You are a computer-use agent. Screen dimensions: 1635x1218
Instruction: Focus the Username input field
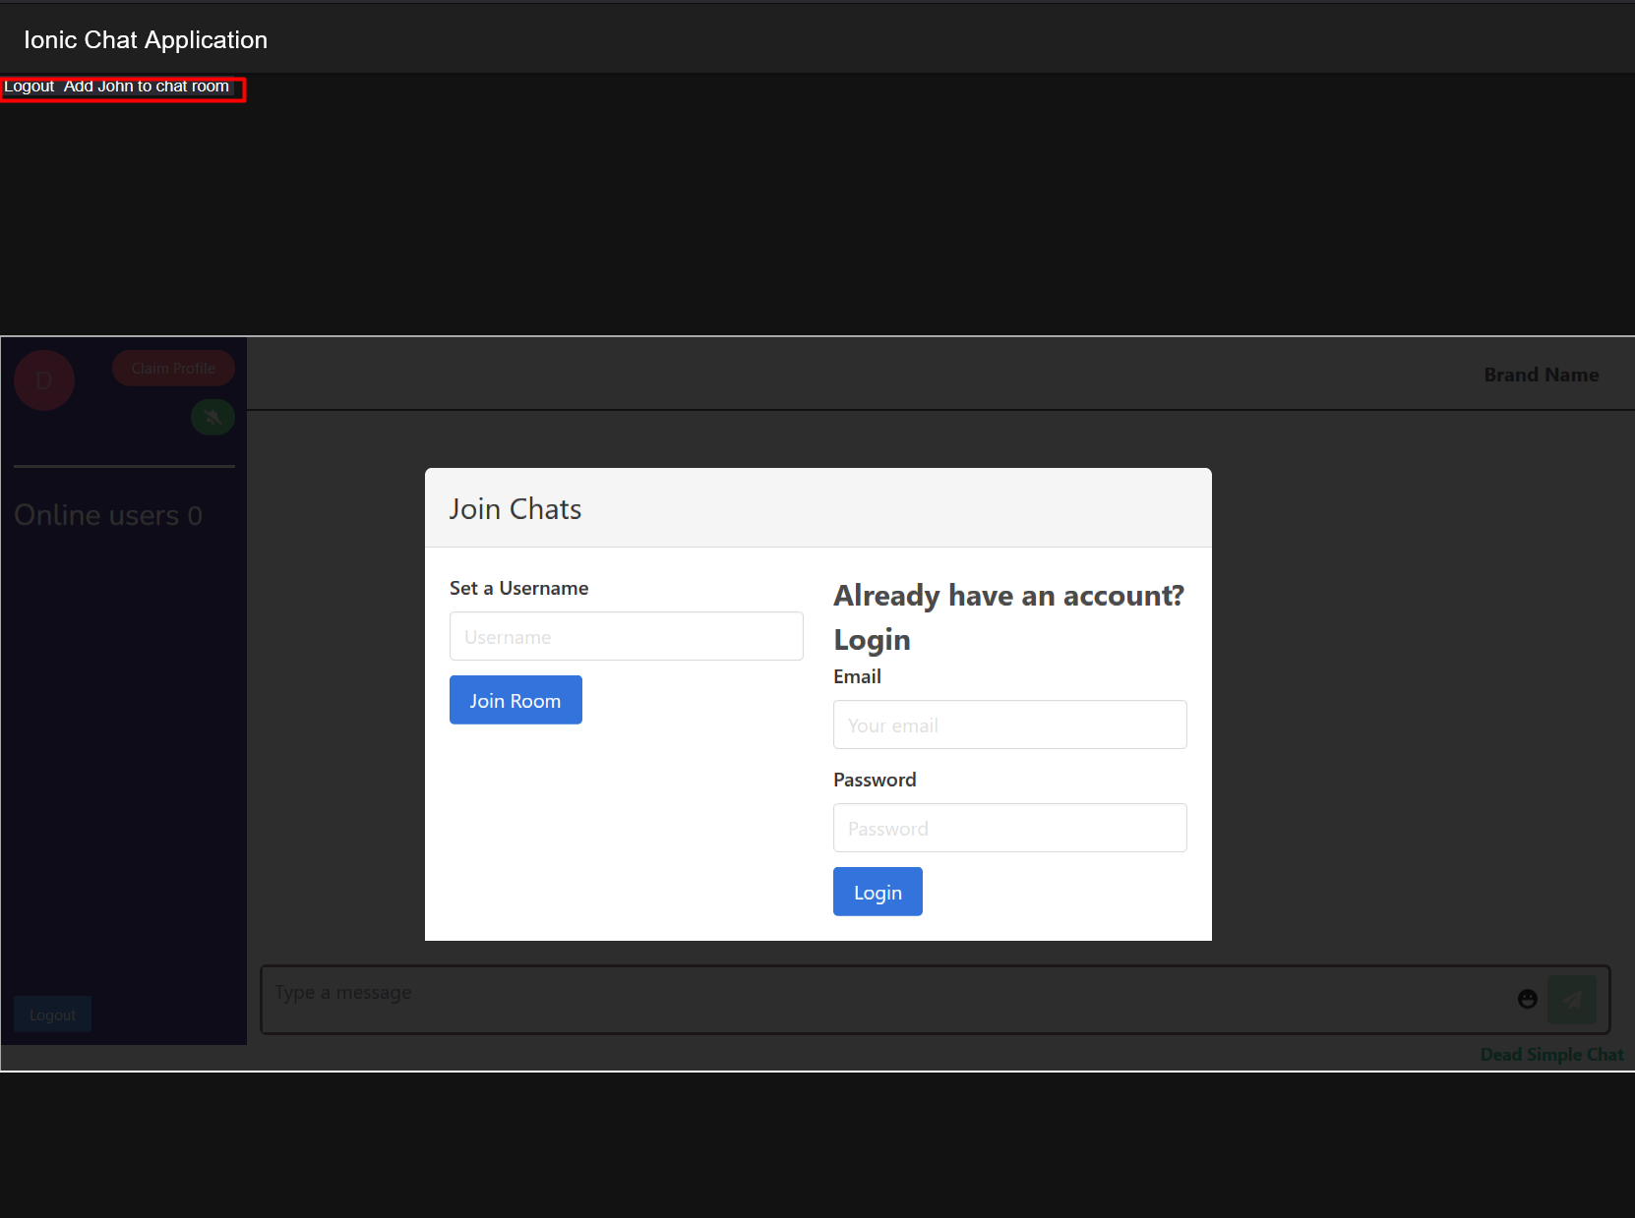[x=626, y=636]
